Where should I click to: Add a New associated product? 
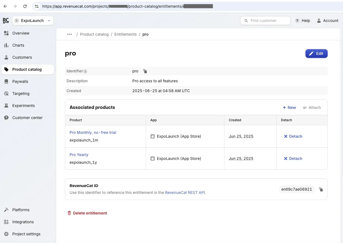289,108
